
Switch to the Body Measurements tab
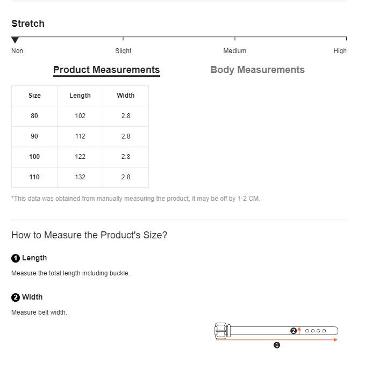click(x=257, y=70)
